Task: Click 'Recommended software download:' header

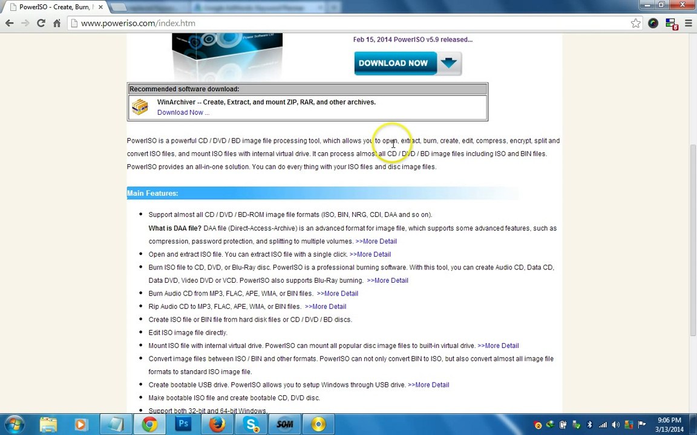Action: click(184, 89)
